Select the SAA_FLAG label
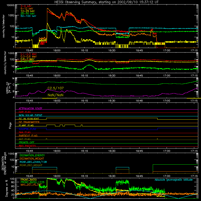 click(x=25, y=132)
